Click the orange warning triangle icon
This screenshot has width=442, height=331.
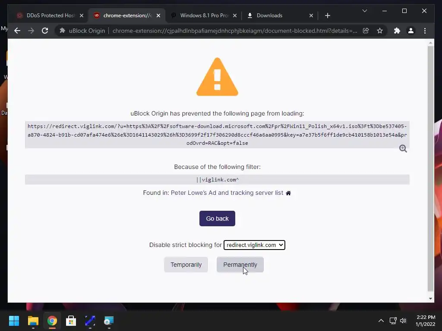(x=217, y=77)
